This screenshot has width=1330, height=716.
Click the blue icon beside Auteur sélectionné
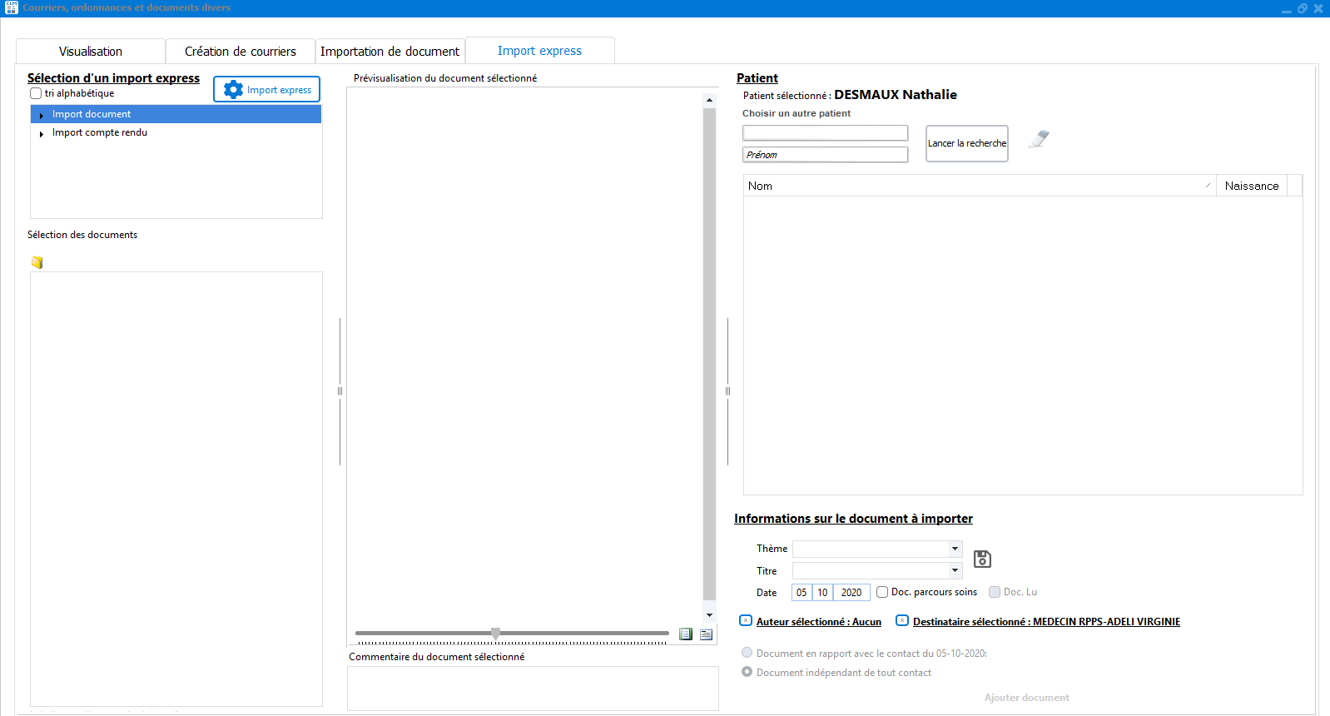pos(746,621)
